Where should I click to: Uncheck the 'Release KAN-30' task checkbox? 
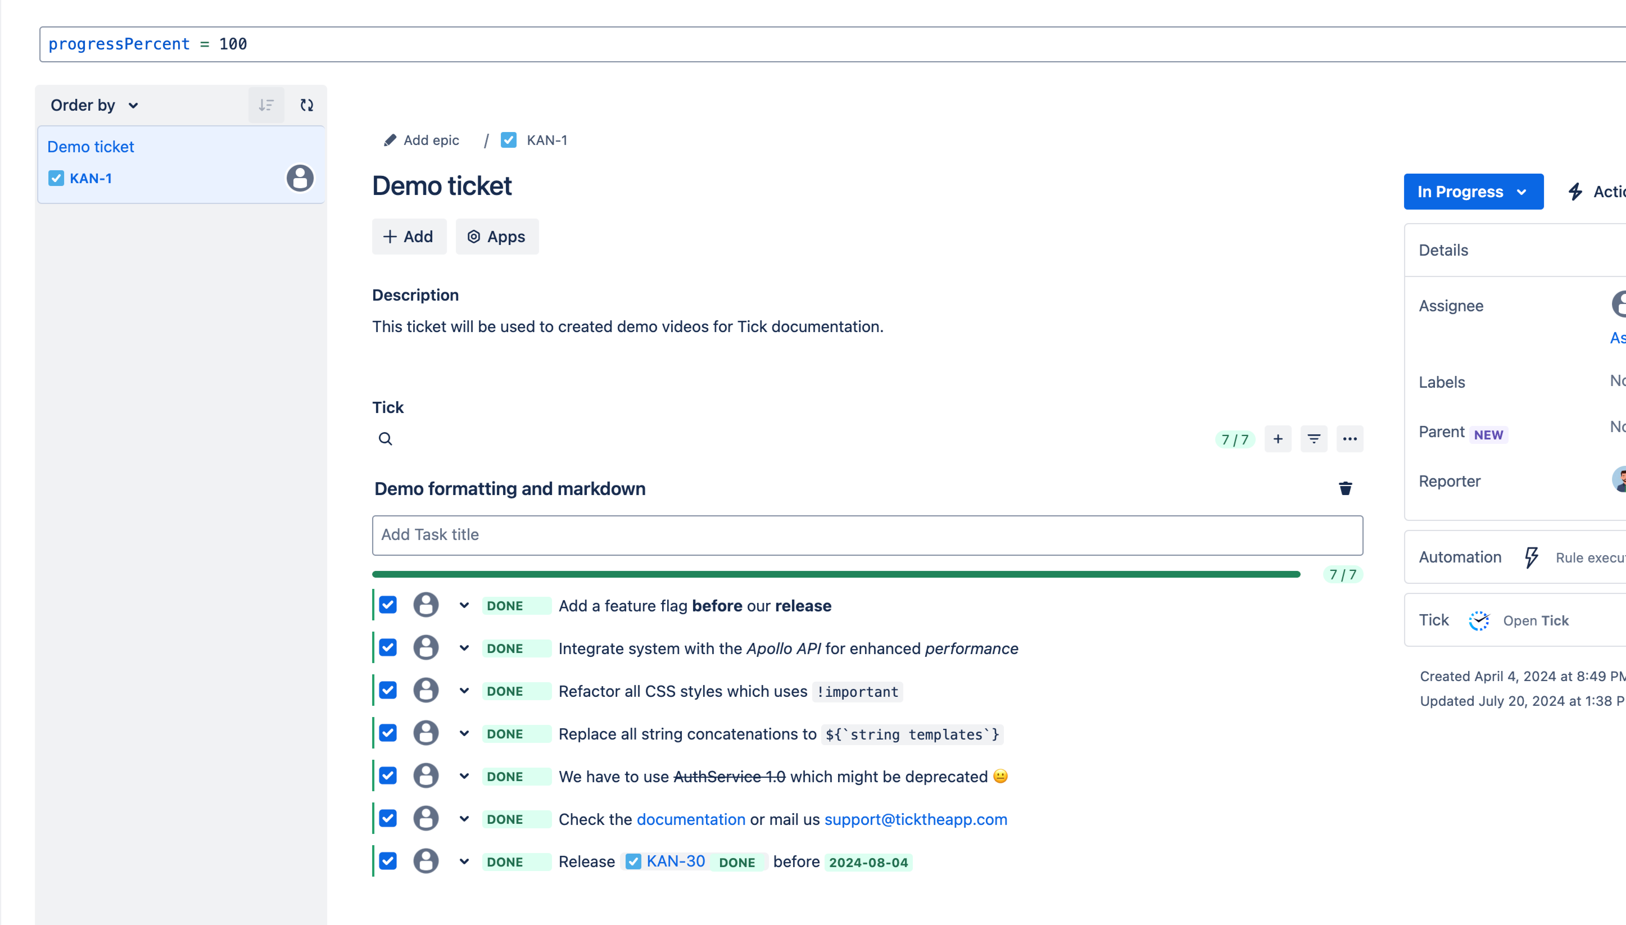coord(388,861)
